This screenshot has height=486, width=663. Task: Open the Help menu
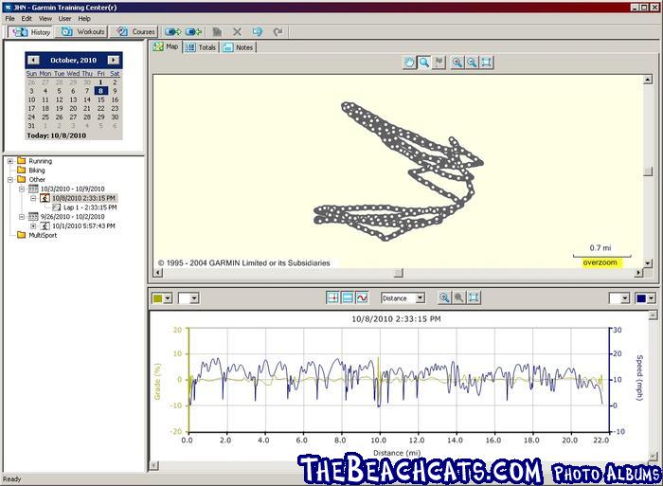pos(84,19)
